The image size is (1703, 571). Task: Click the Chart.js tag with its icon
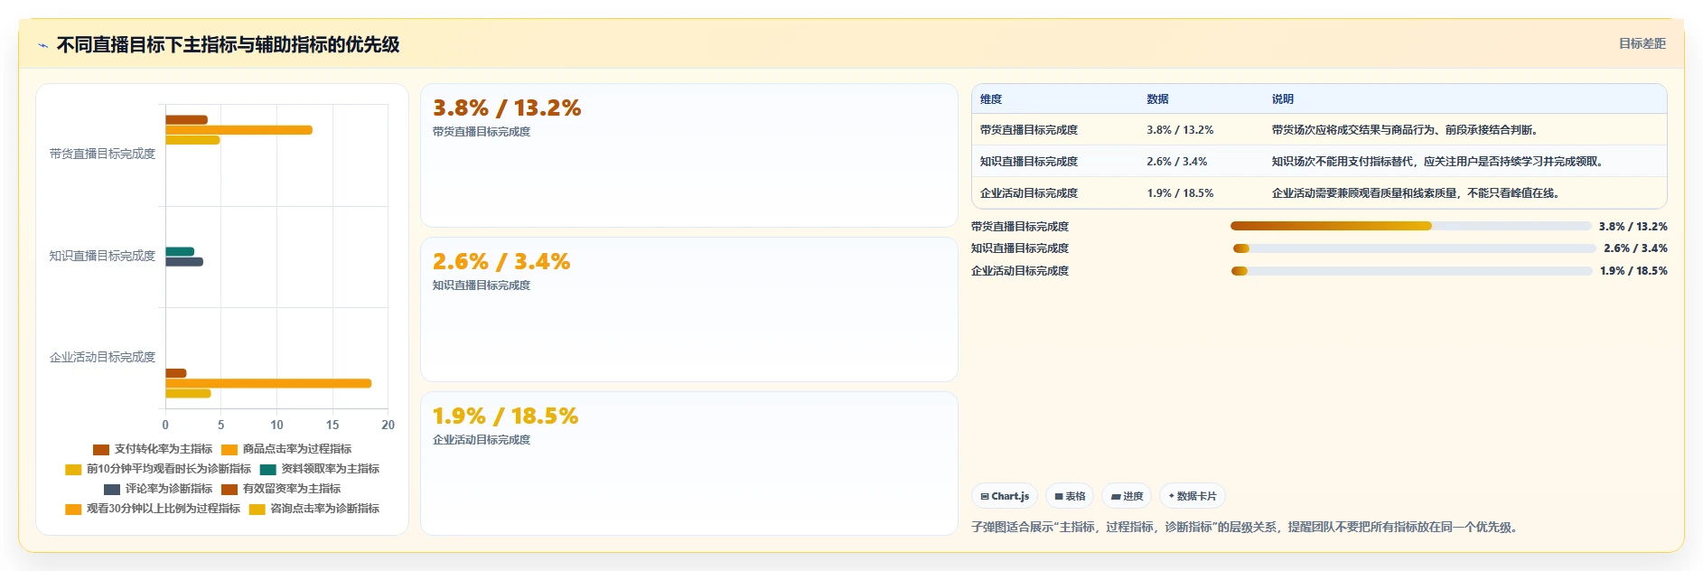click(x=1005, y=496)
